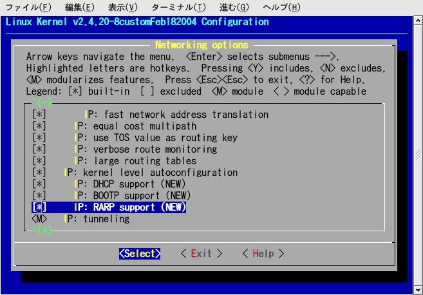Toggle checkbox for DHCP support (NEW)
Viewport: 423px width, 295px height.
[39, 184]
